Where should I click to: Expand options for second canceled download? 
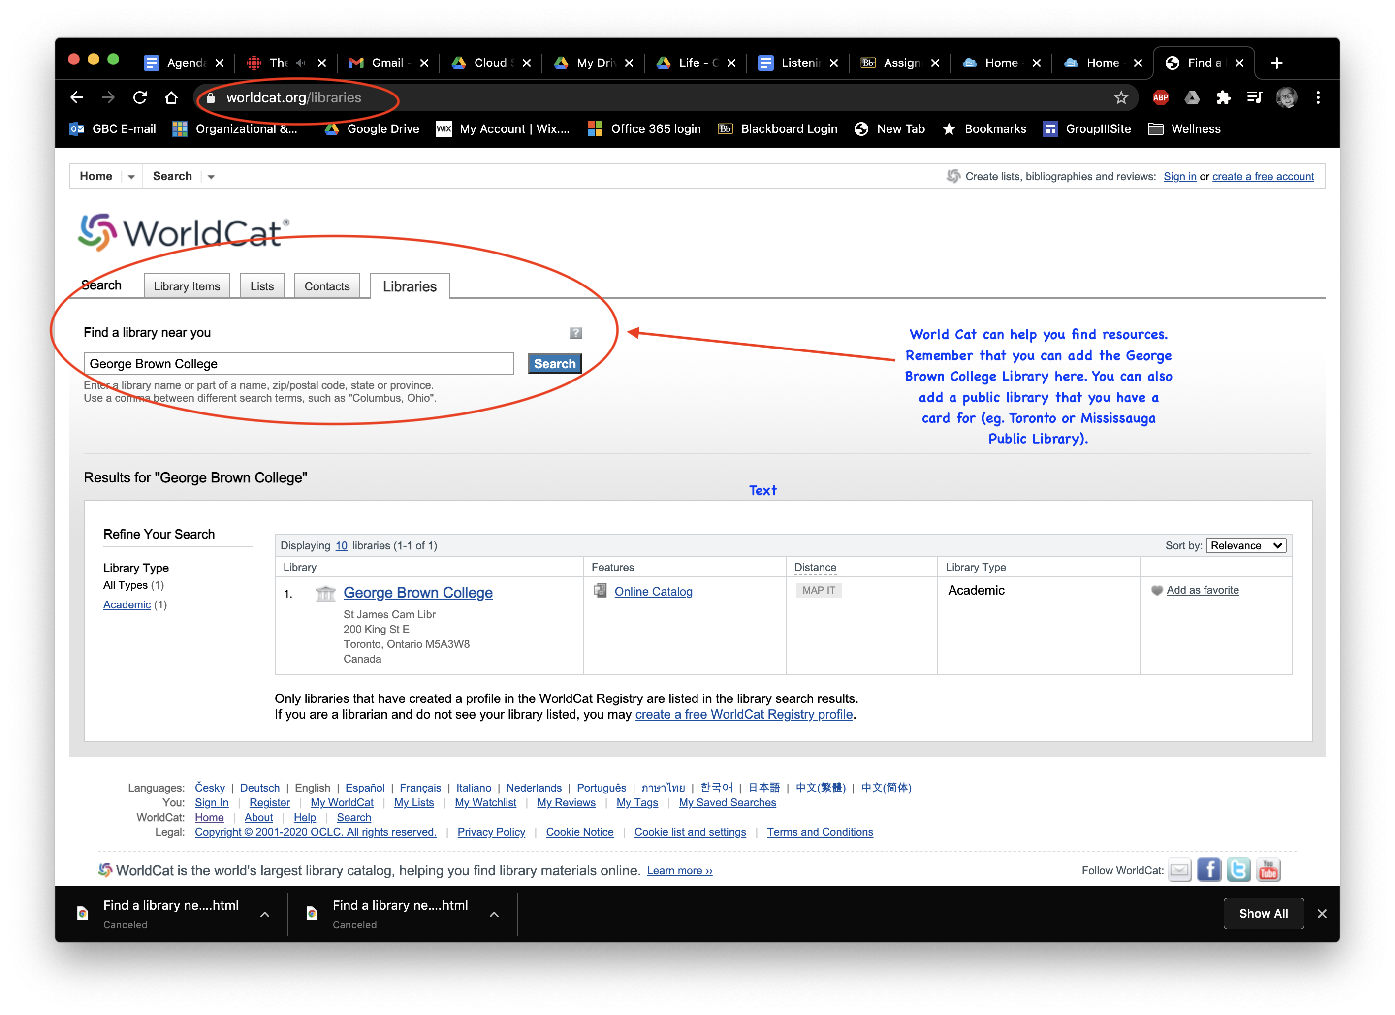[494, 915]
